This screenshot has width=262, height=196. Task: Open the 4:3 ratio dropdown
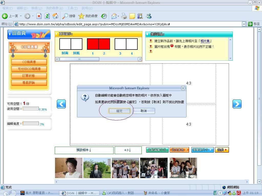[128, 150]
